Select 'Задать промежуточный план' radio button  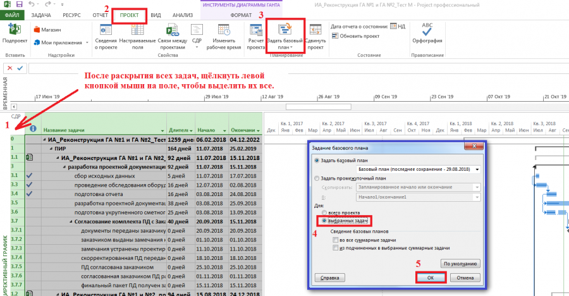(x=317, y=178)
